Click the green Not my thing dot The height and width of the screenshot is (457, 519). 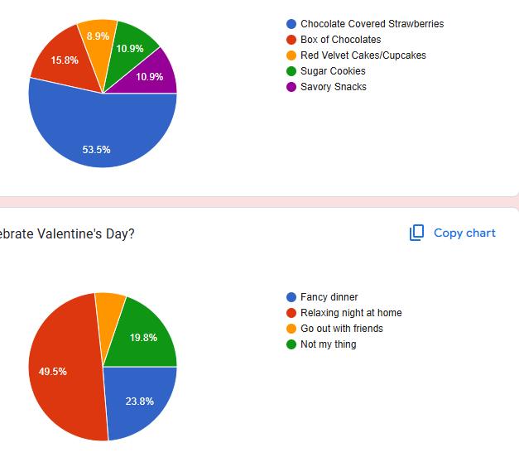(x=291, y=344)
